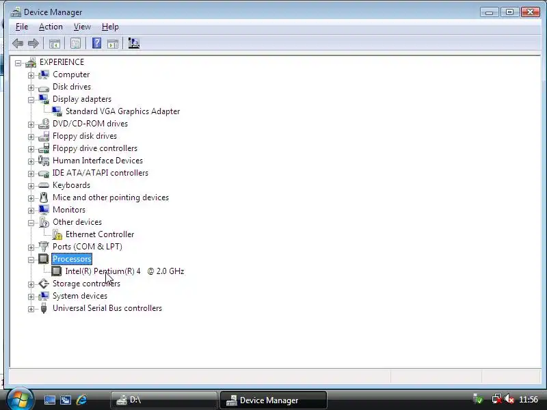Image resolution: width=547 pixels, height=410 pixels.
Task: Click the Show Desktop quick launch icon
Action: point(49,400)
